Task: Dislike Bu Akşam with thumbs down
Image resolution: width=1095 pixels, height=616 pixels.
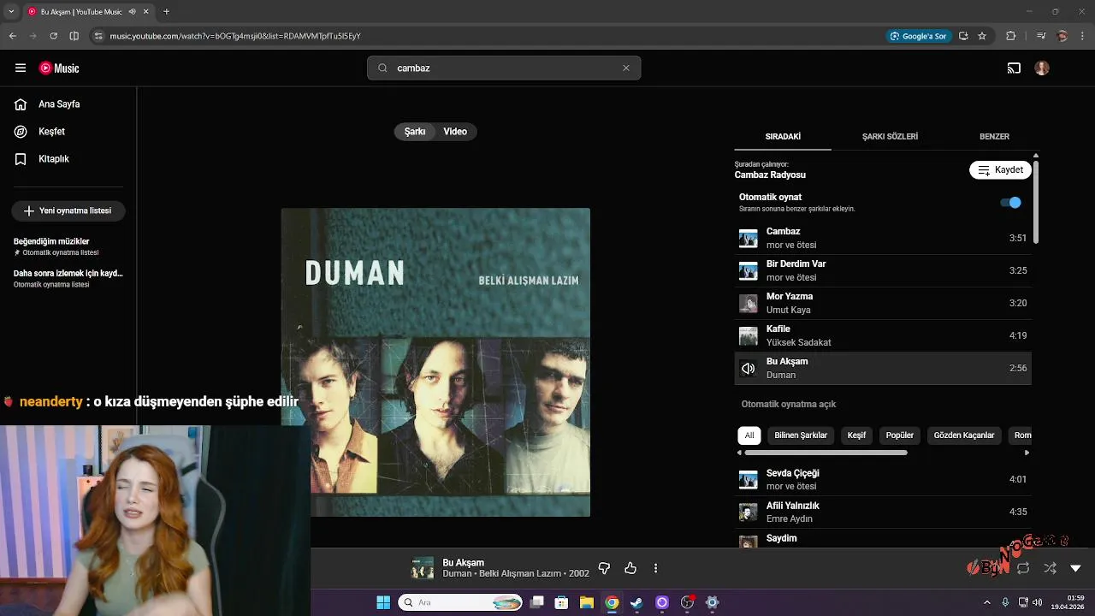Action: (604, 568)
